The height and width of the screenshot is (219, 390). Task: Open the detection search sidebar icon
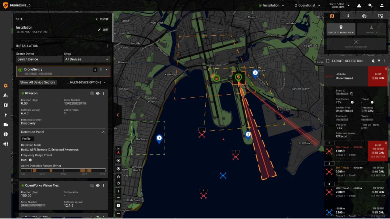tap(5, 96)
